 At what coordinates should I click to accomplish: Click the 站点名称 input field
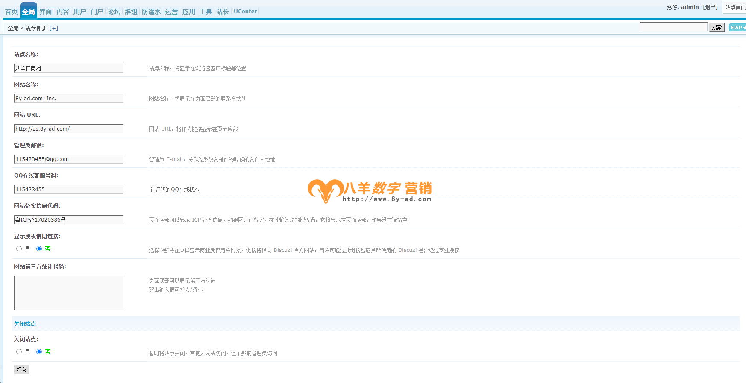tap(69, 68)
